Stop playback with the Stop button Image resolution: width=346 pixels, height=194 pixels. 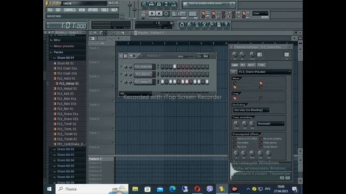pyautogui.click(x=158, y=13)
